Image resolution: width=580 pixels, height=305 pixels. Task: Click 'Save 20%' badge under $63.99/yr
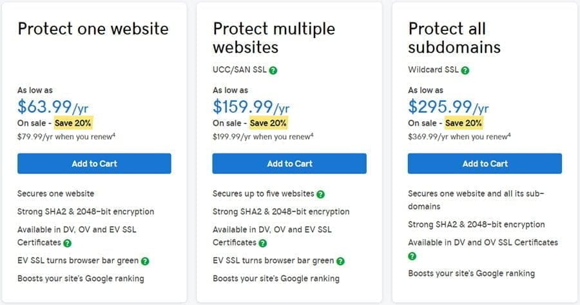click(73, 123)
